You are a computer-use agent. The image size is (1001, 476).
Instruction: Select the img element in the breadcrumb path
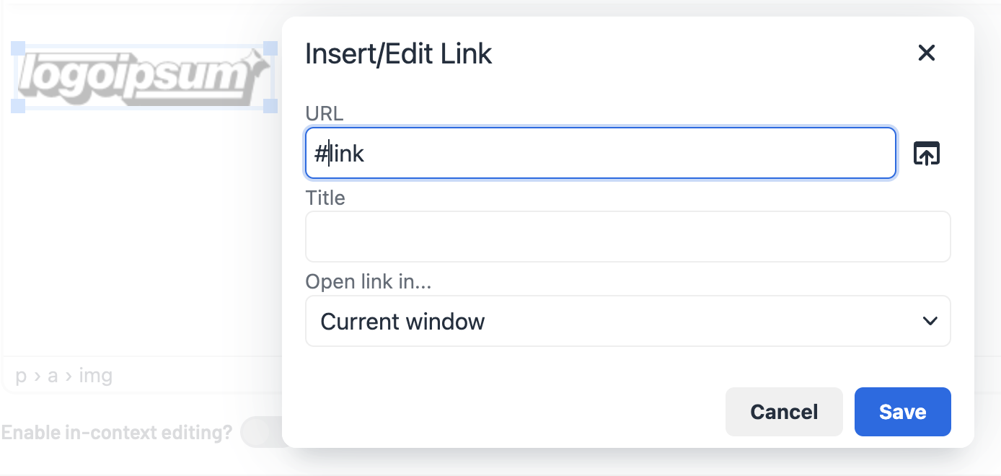click(95, 376)
